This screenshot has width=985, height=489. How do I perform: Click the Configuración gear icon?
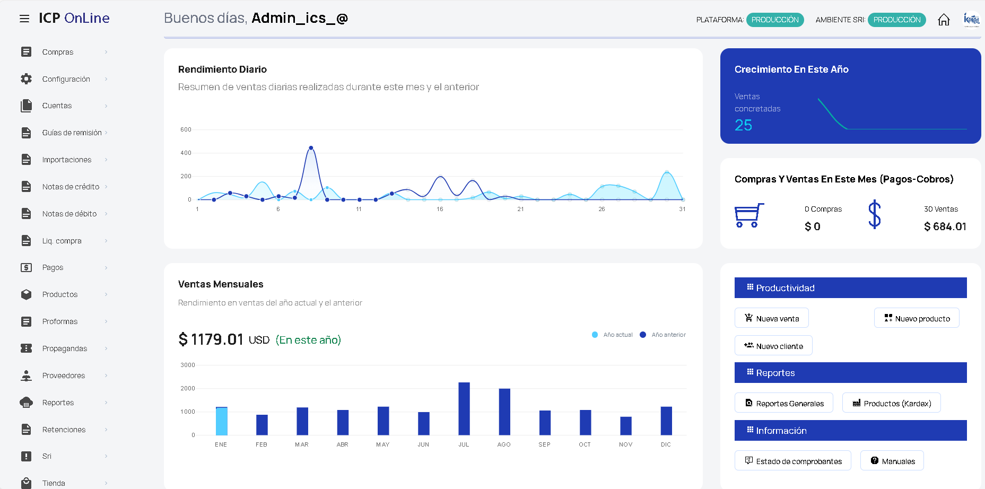click(x=26, y=79)
